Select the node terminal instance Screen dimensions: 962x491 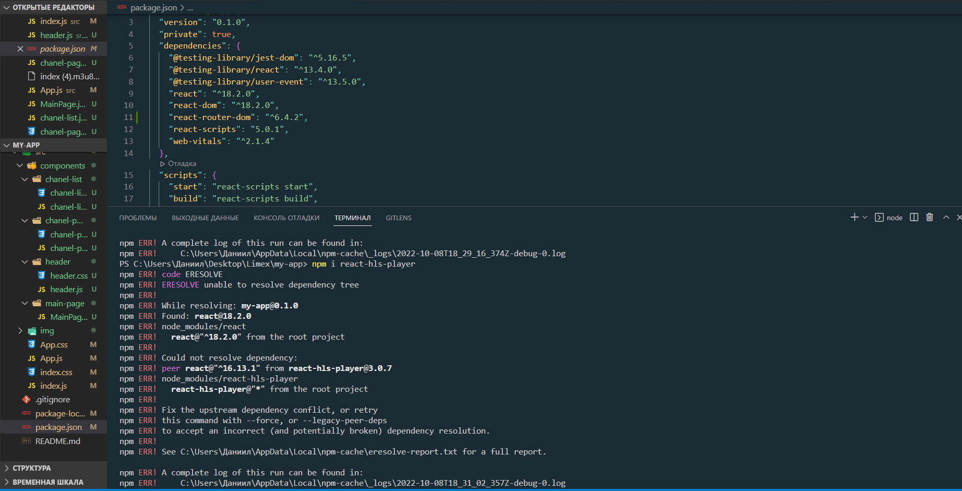tap(889, 218)
